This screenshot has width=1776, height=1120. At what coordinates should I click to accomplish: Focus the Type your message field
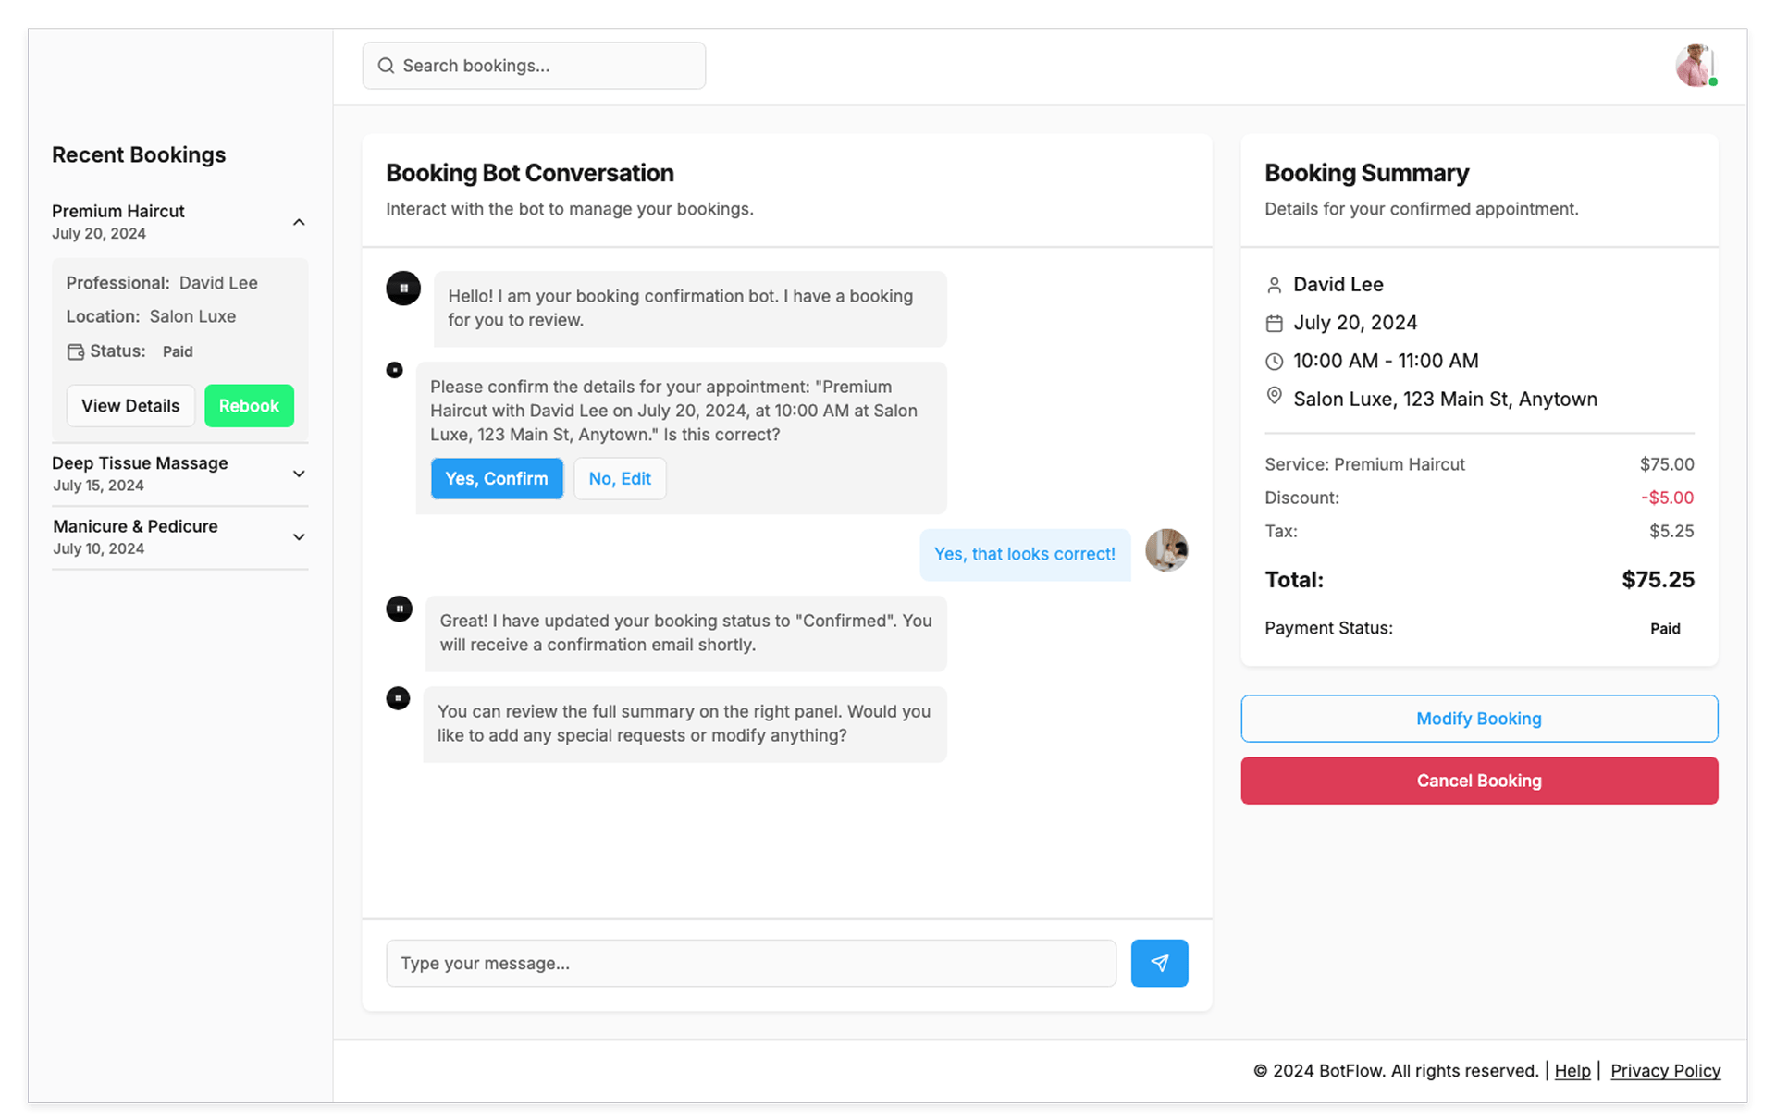click(x=750, y=963)
